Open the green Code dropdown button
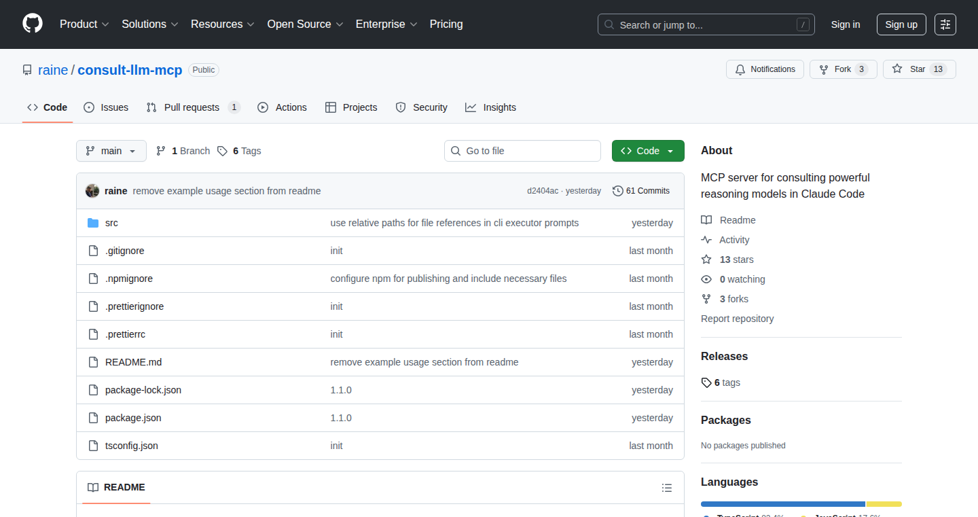Image resolution: width=978 pixels, height=517 pixels. pyautogui.click(x=648, y=151)
